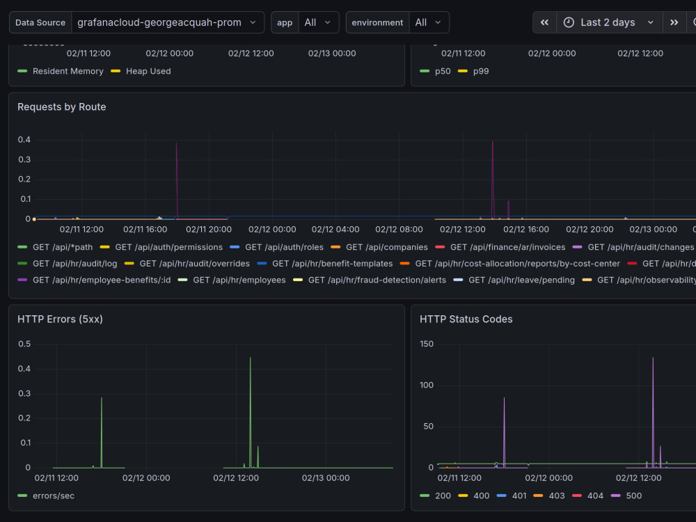
Task: Click yellow color swatch of Heap Used
Action: pyautogui.click(x=116, y=71)
